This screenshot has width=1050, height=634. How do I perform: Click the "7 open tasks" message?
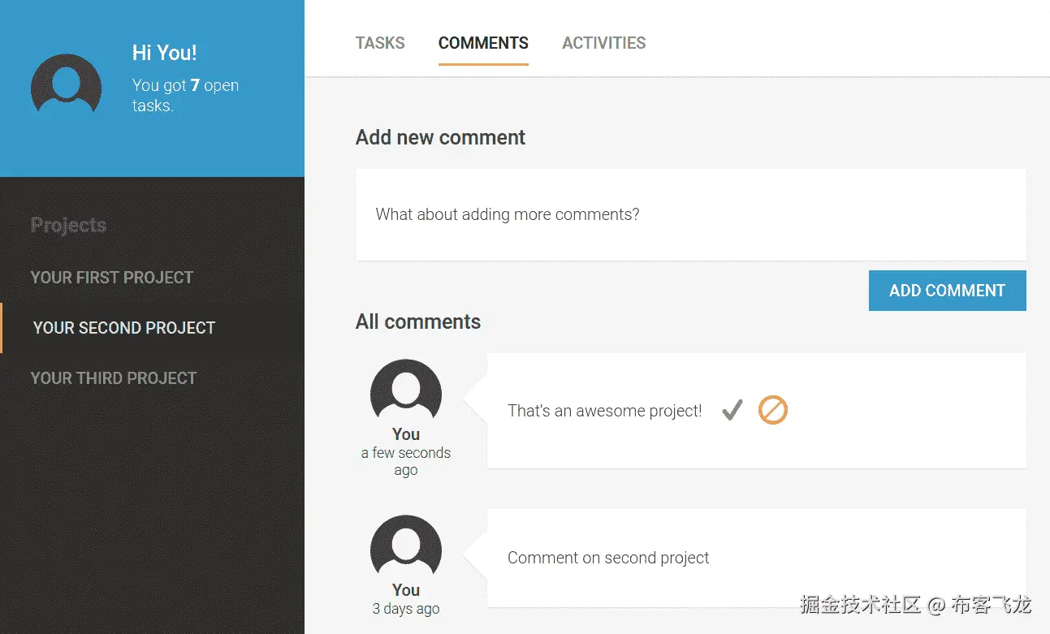[185, 95]
